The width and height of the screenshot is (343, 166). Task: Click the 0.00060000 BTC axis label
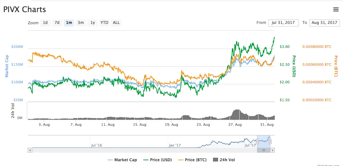[317, 64]
